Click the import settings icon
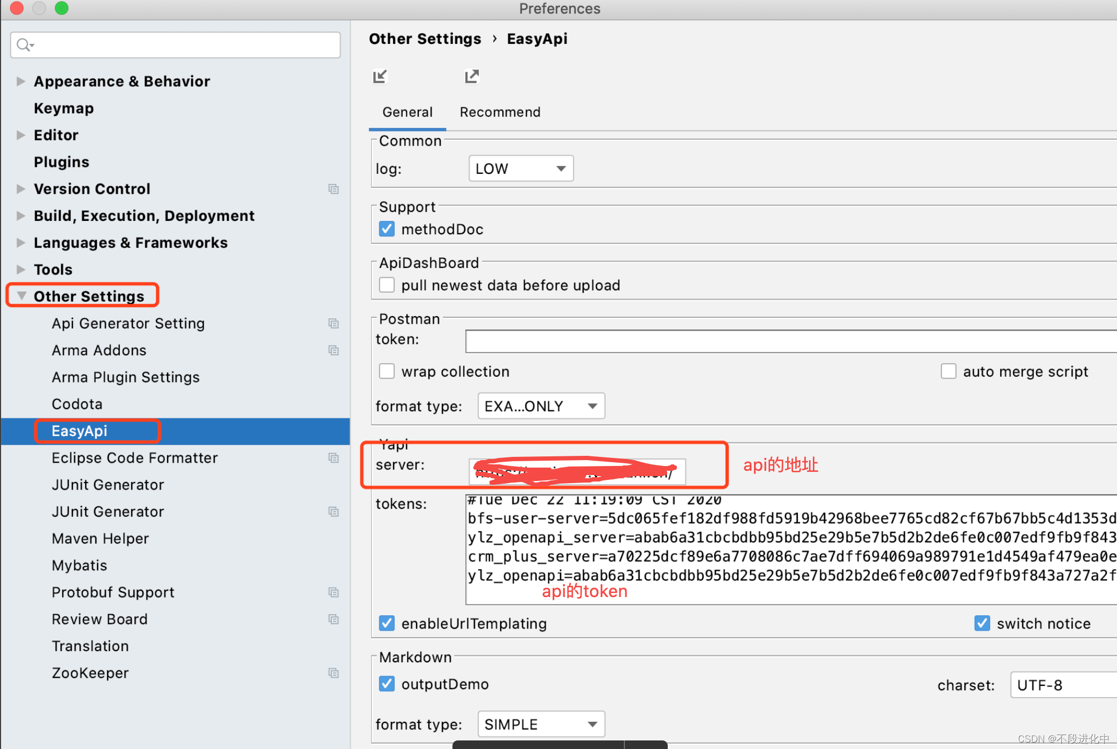Viewport: 1117px width, 749px height. (x=380, y=77)
